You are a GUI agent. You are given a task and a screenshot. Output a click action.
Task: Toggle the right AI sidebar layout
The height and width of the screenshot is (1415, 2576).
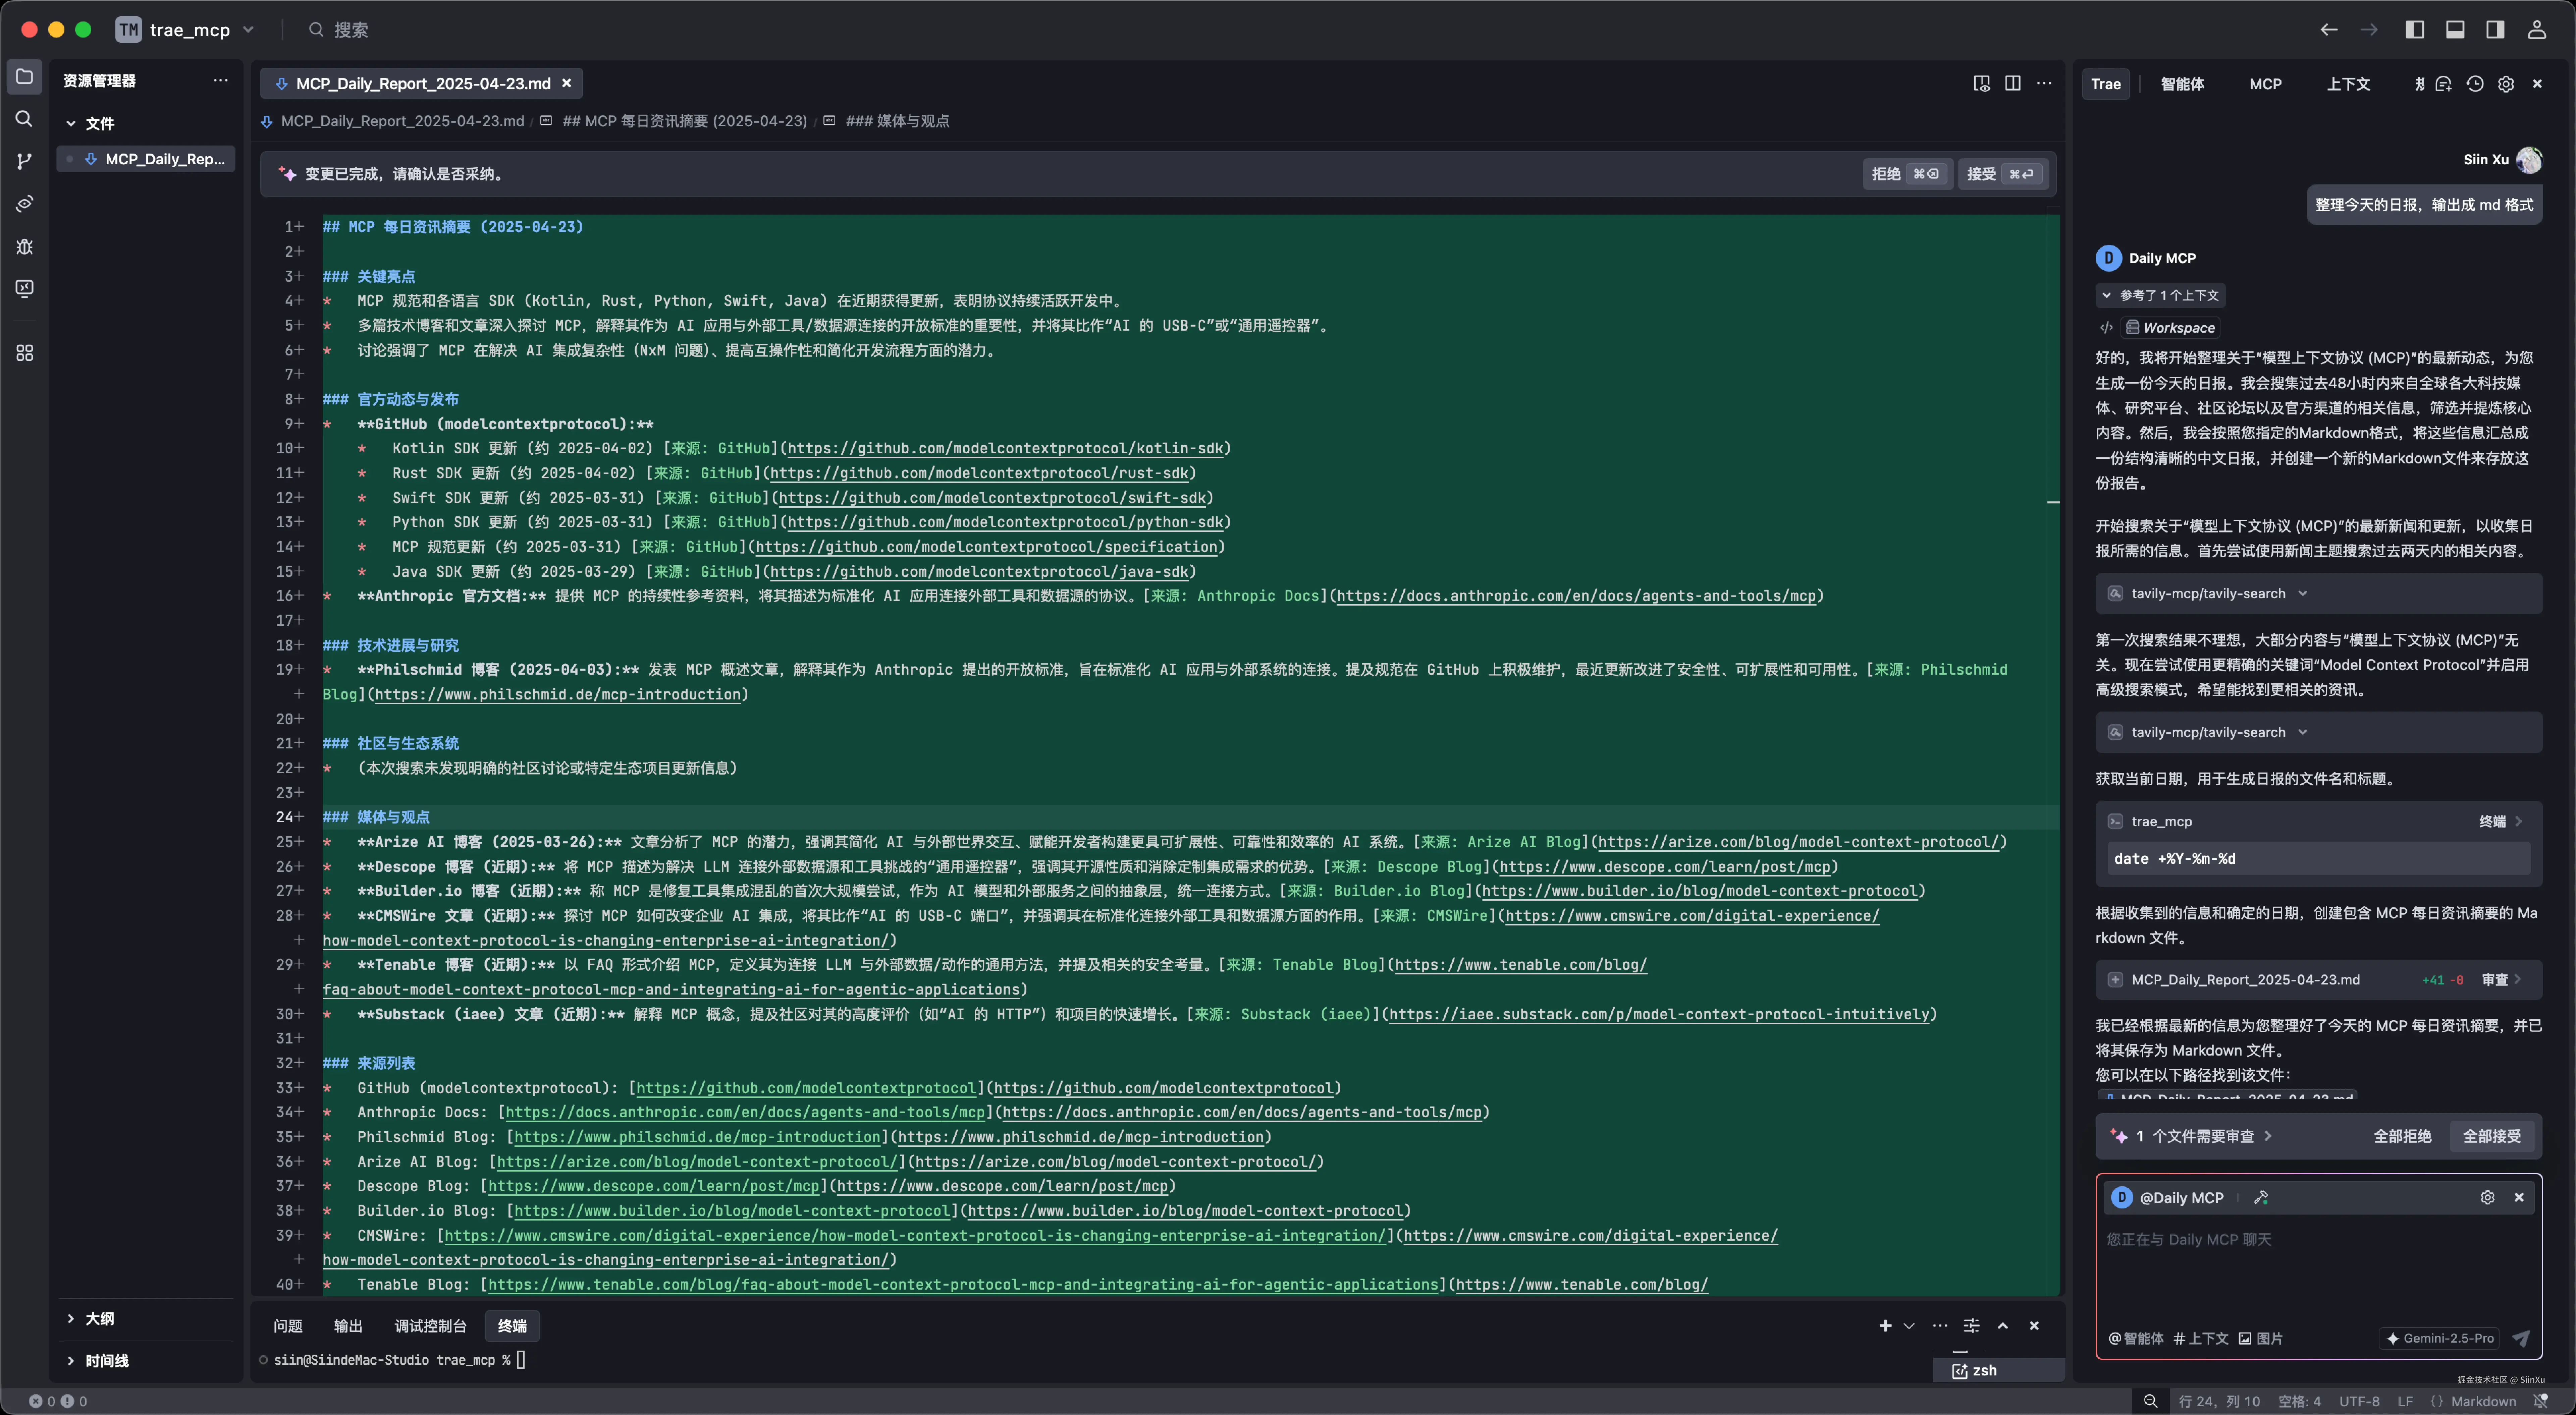(2495, 29)
